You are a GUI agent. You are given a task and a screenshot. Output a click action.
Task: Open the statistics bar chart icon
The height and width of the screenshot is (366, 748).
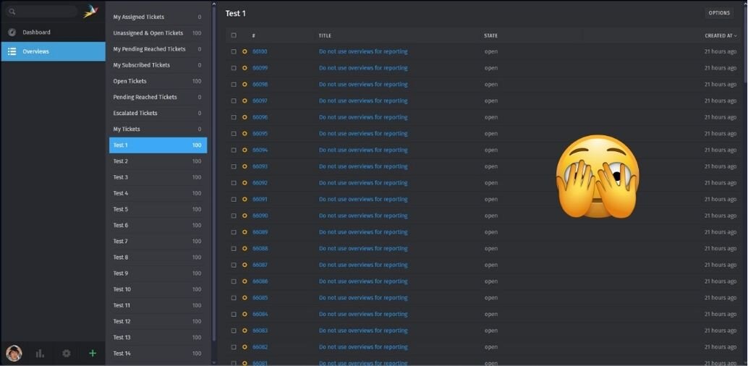40,353
